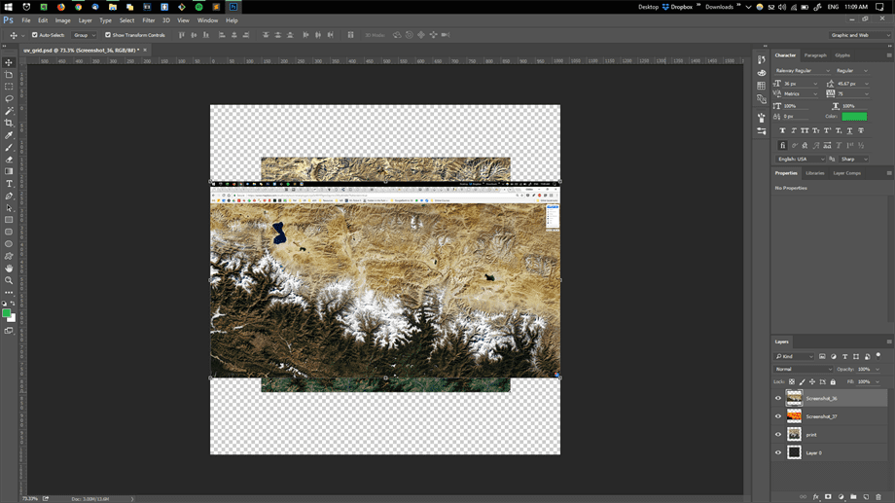Create a new layer group
Image resolution: width=895 pixels, height=503 pixels.
853,497
